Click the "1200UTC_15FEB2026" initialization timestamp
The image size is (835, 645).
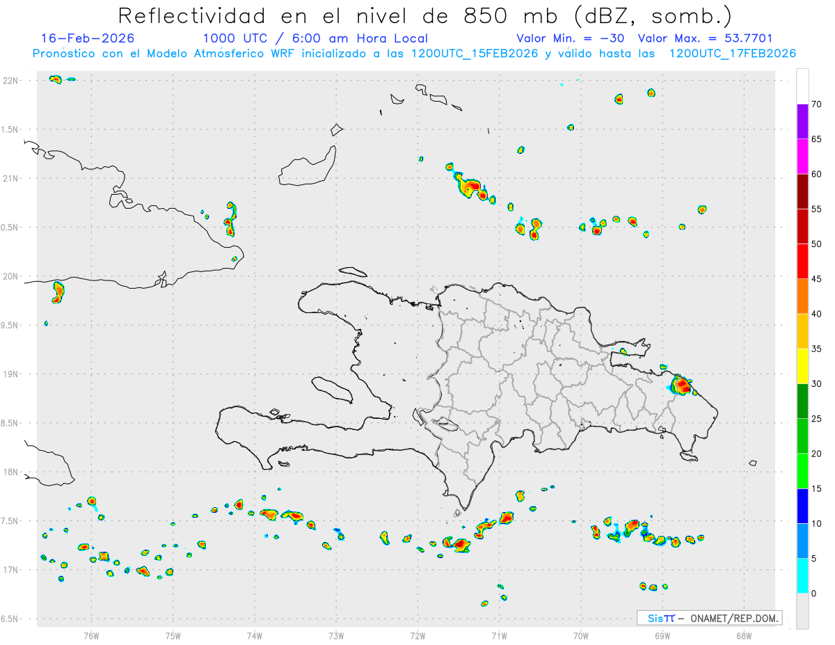pyautogui.click(x=475, y=54)
